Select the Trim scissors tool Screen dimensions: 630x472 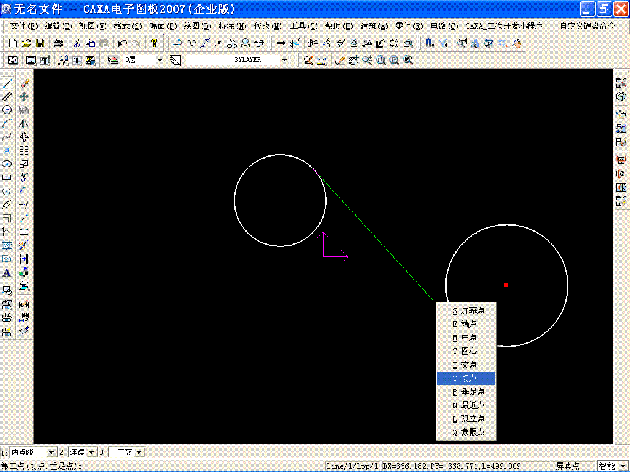(24, 178)
